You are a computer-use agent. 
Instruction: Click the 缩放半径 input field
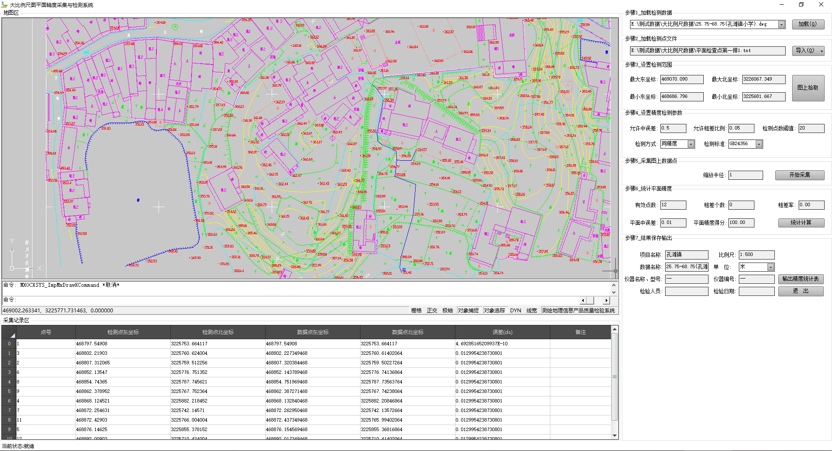tap(745, 175)
